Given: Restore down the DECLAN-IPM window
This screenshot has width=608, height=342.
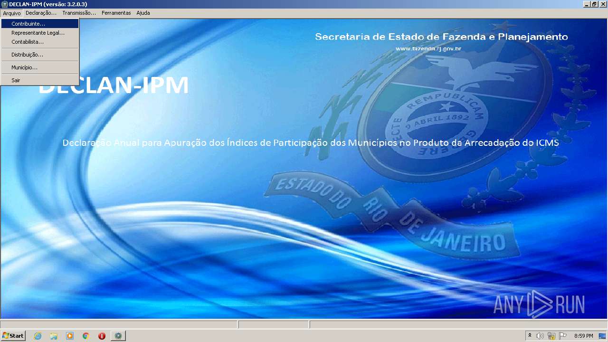Looking at the screenshot, I should pyautogui.click(x=595, y=4).
